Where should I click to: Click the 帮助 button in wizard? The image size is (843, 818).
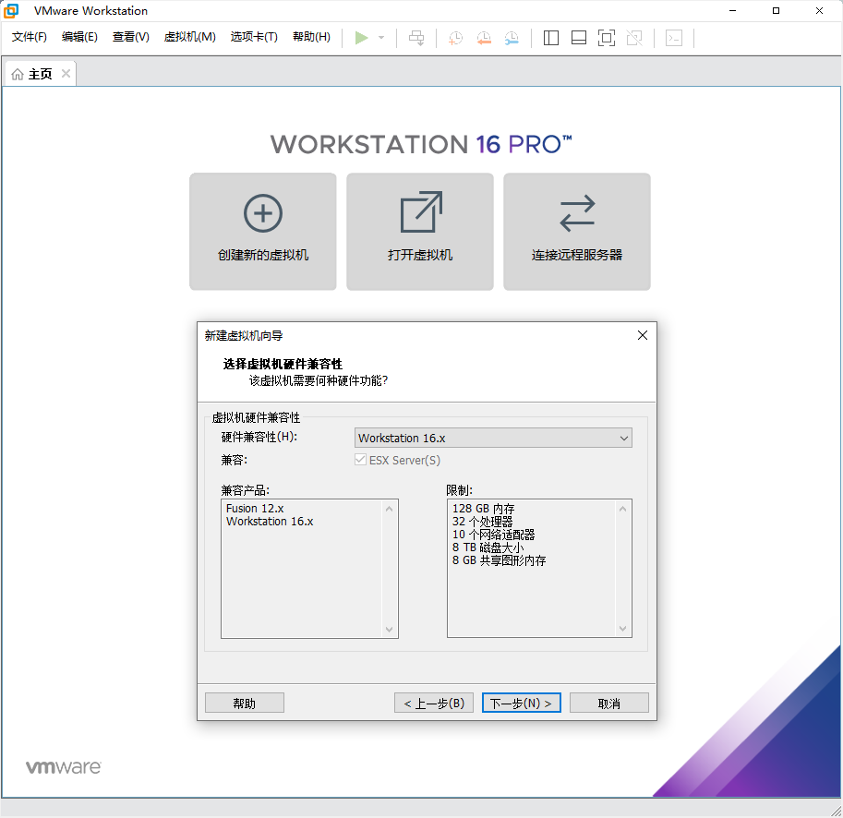point(245,703)
